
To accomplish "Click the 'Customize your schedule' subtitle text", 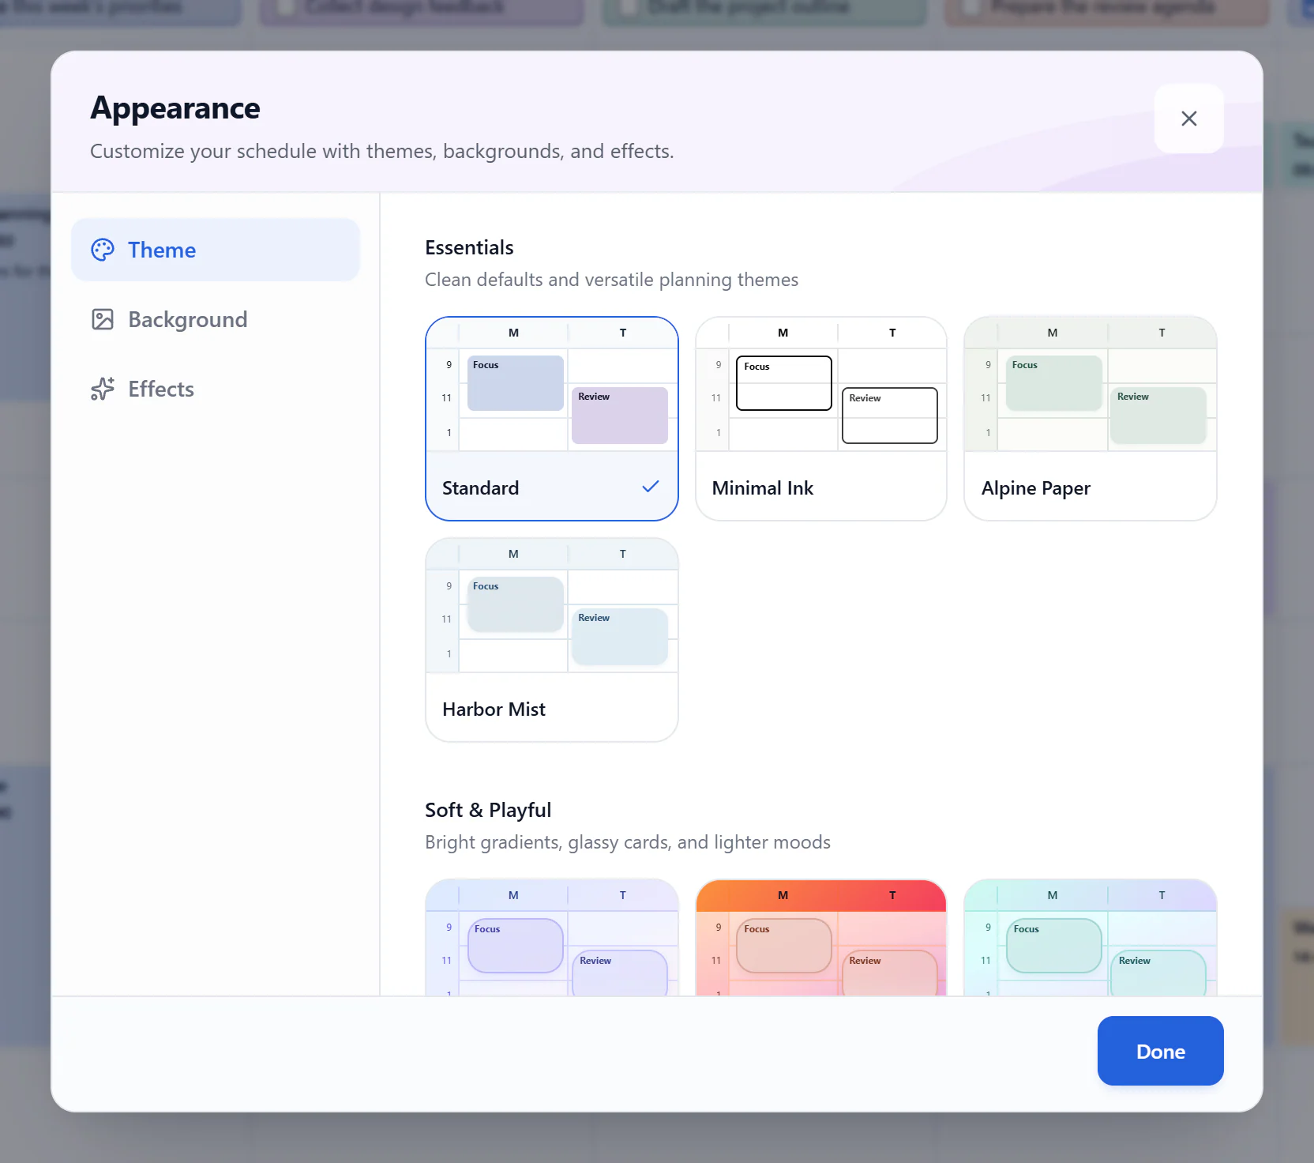I will 382,151.
